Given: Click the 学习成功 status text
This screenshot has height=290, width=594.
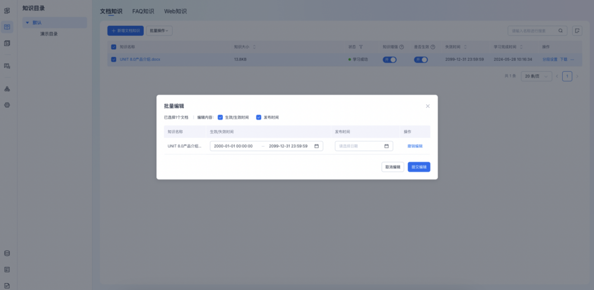Looking at the screenshot, I should [x=360, y=59].
